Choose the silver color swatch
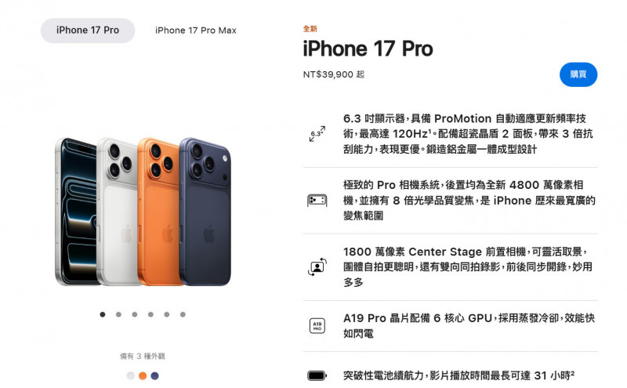Viewport: 627px width, 388px height. [130, 376]
